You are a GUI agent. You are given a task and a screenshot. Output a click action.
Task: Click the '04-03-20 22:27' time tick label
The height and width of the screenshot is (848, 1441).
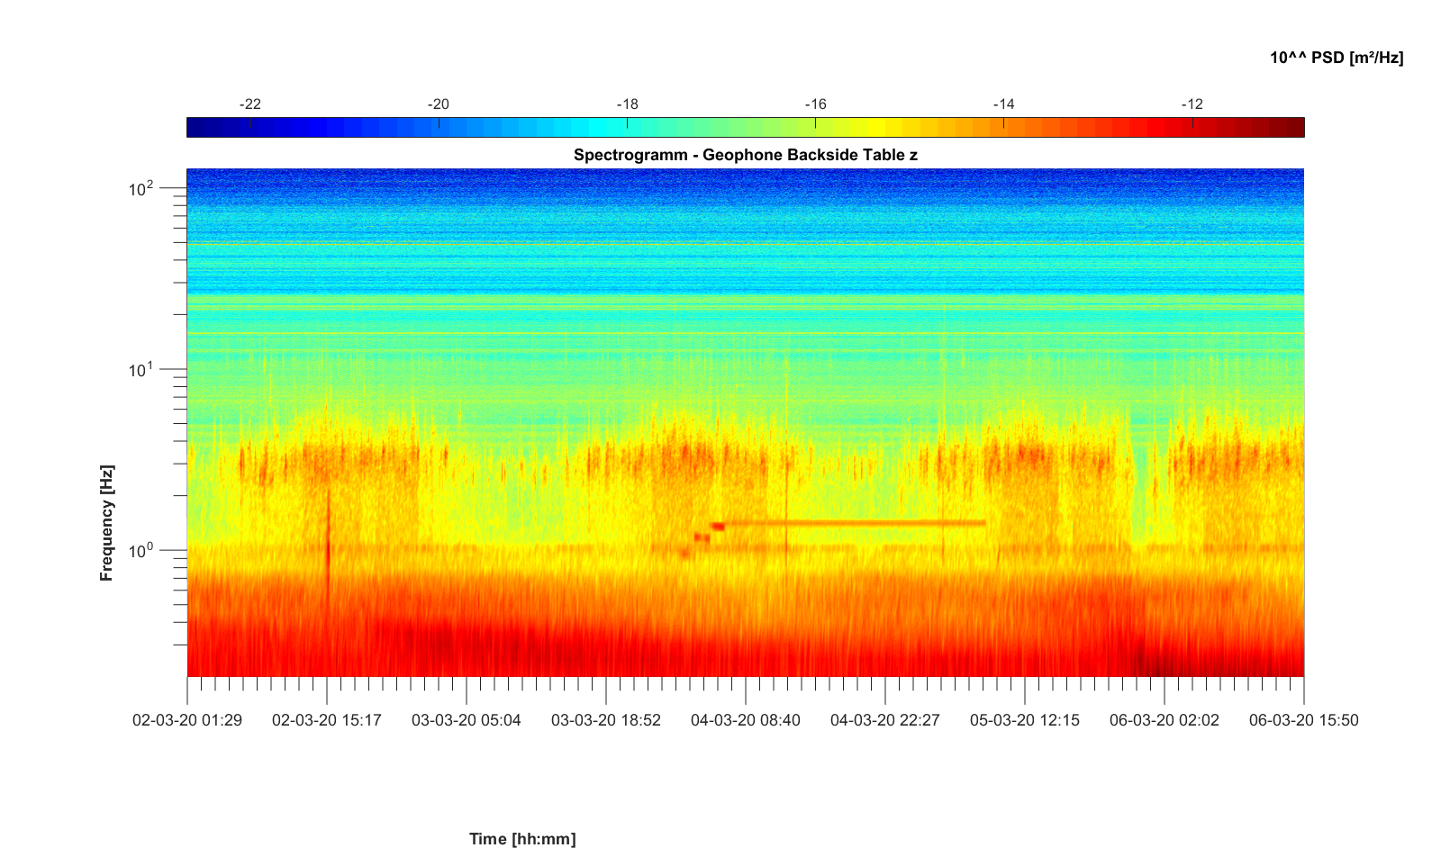[x=885, y=720]
